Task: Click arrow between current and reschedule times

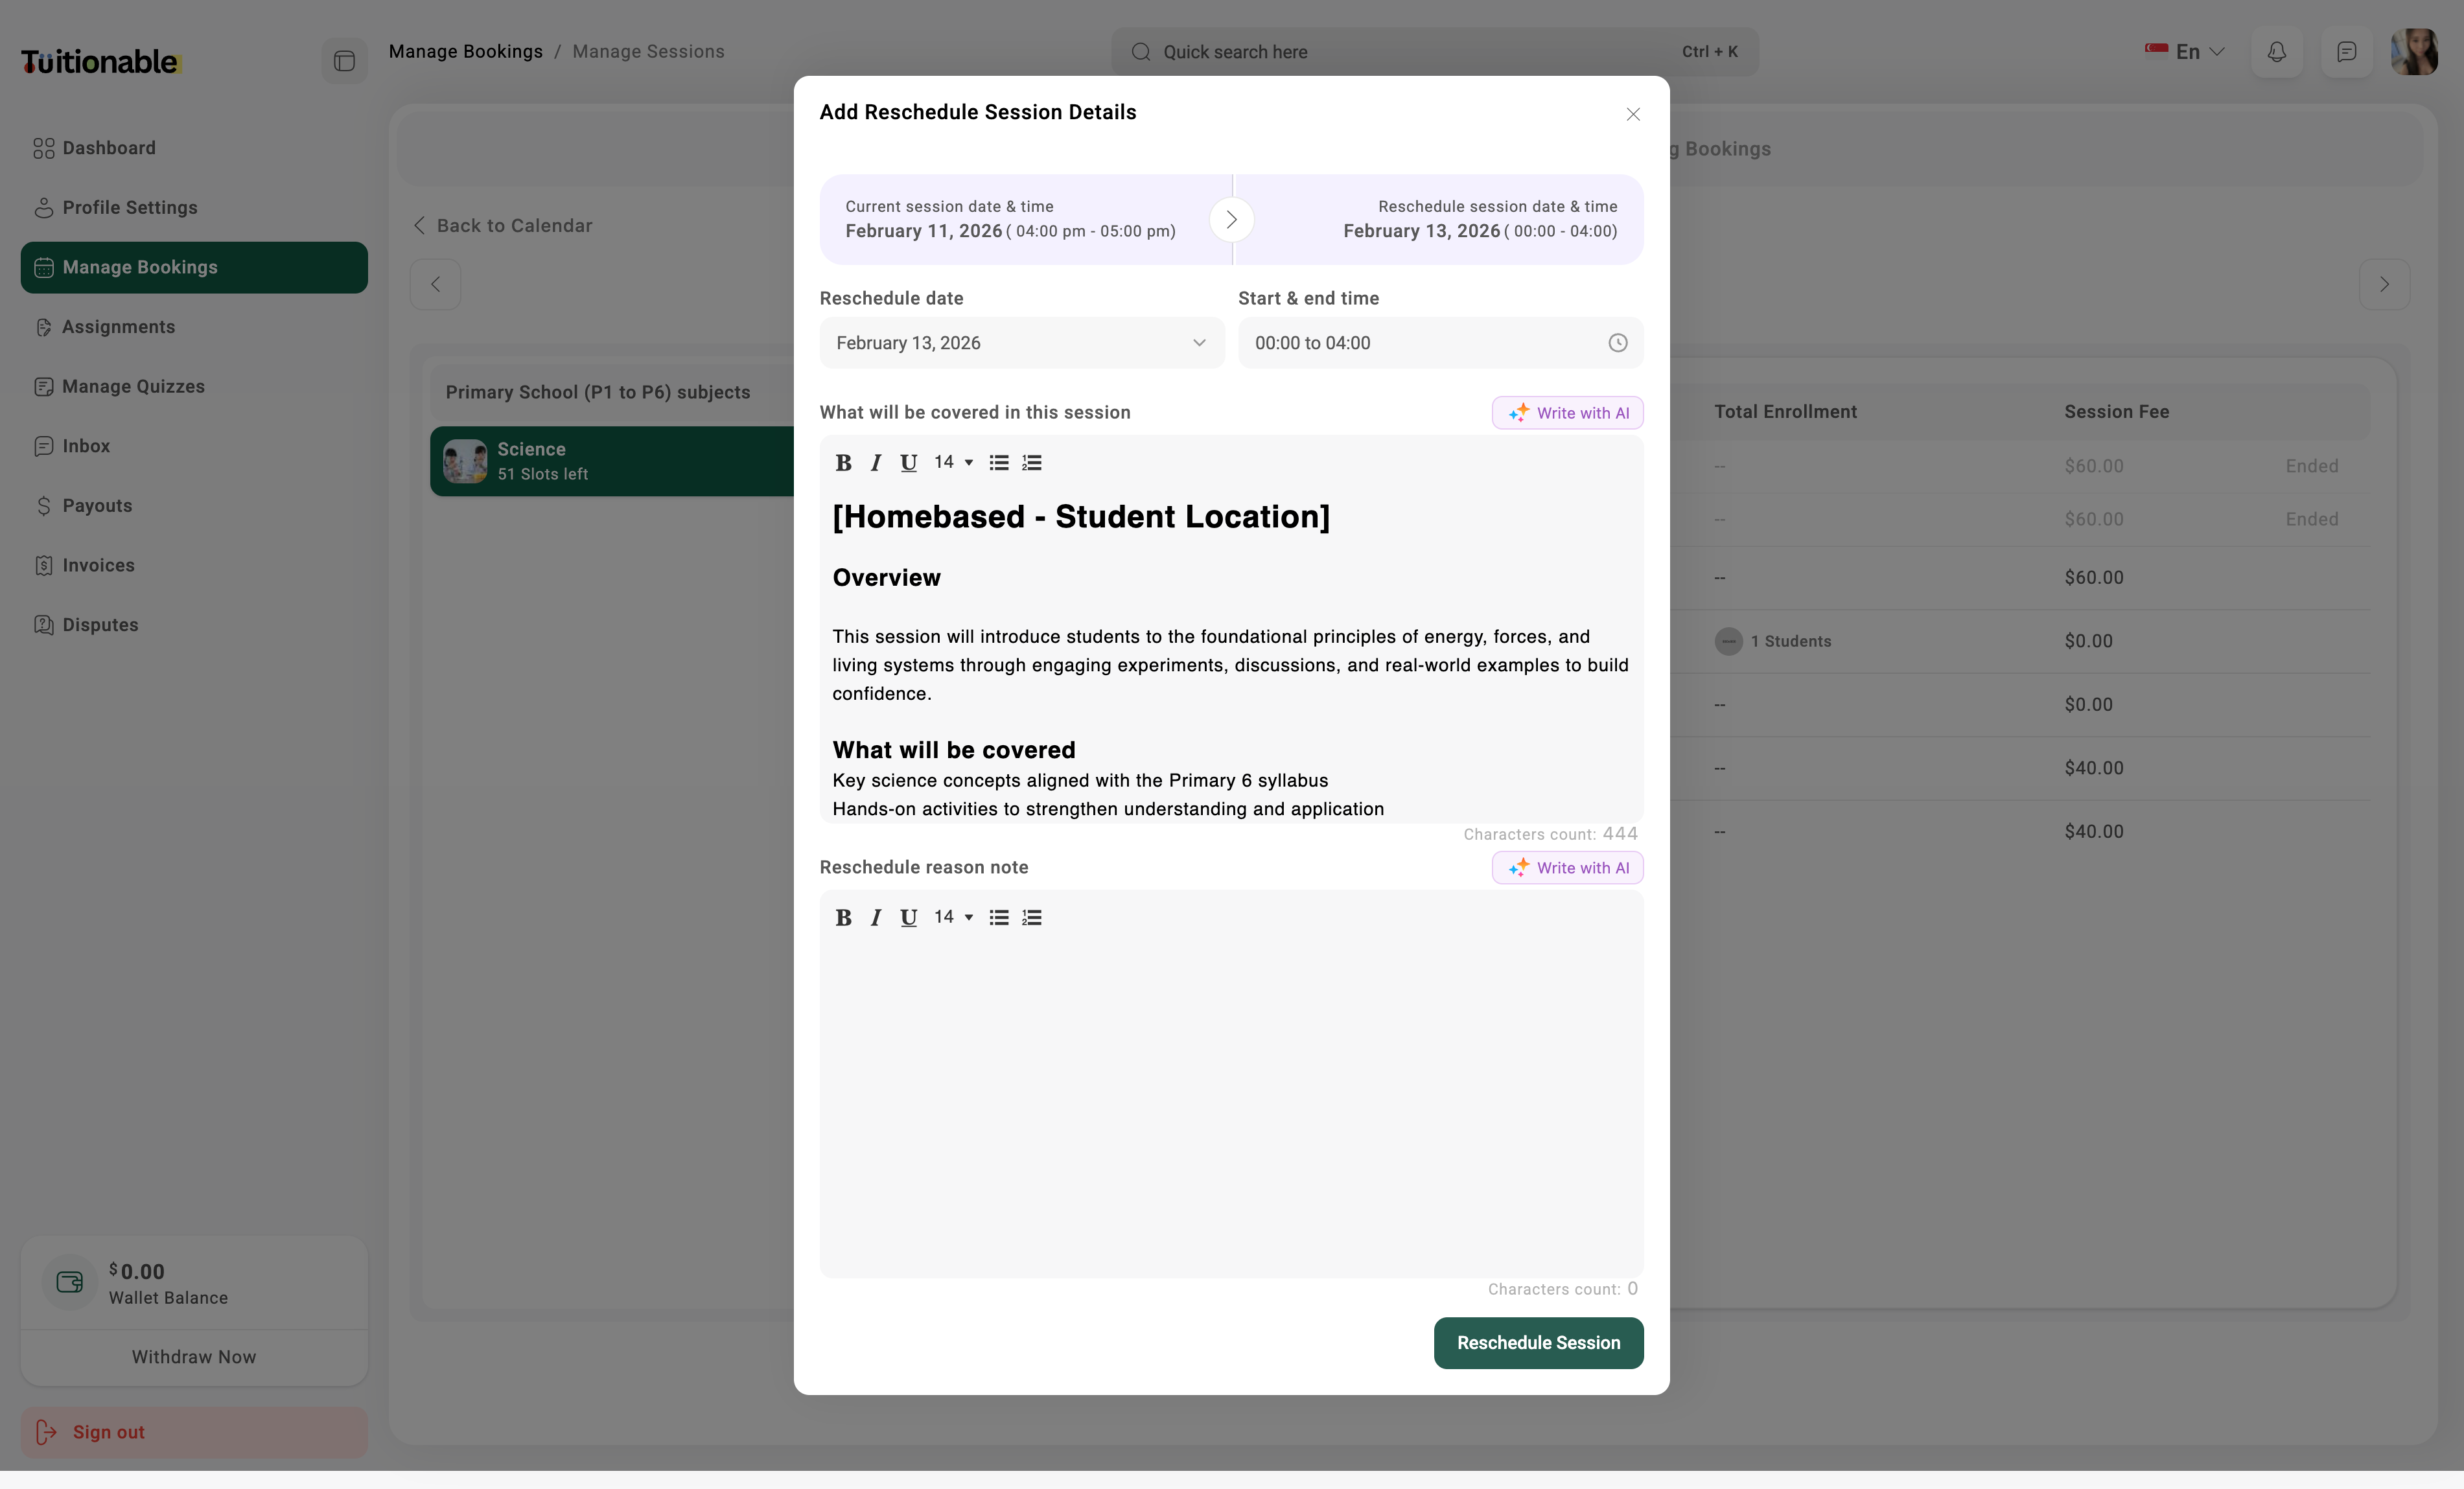Action: point(1231,220)
